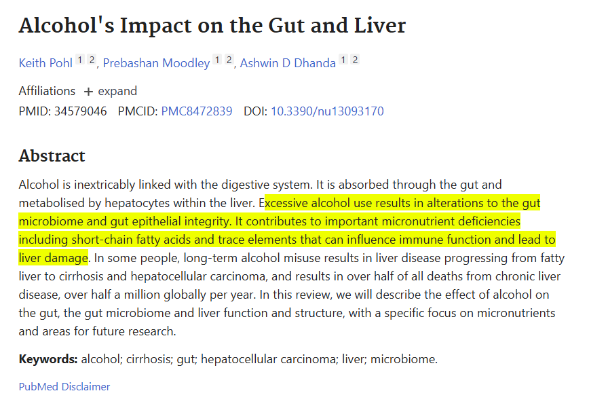Open author Keith Pohl's link
589x408 pixels.
[x=45, y=63]
